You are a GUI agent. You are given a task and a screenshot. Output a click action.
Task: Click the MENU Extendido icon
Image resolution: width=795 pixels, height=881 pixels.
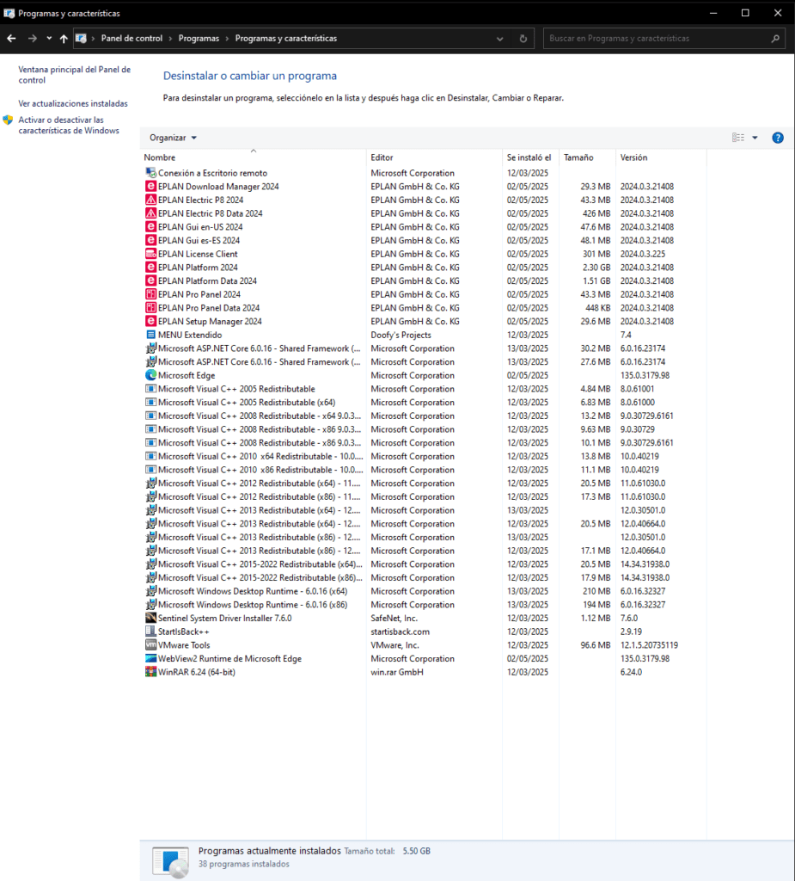pos(150,335)
